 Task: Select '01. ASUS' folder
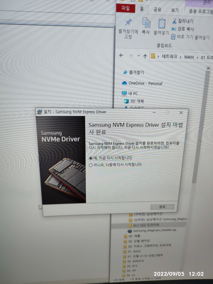point(132,251)
